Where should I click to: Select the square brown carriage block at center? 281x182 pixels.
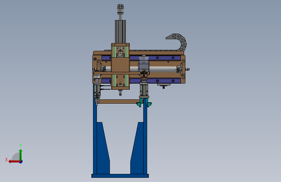tap(121, 65)
